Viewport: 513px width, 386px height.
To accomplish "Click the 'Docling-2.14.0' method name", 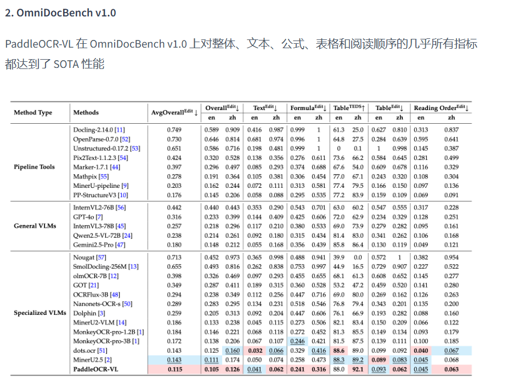I will pyautogui.click(x=93, y=130).
